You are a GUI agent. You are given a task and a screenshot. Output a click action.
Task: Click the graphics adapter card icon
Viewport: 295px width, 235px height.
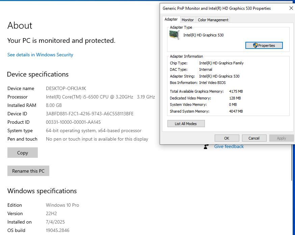(x=175, y=35)
